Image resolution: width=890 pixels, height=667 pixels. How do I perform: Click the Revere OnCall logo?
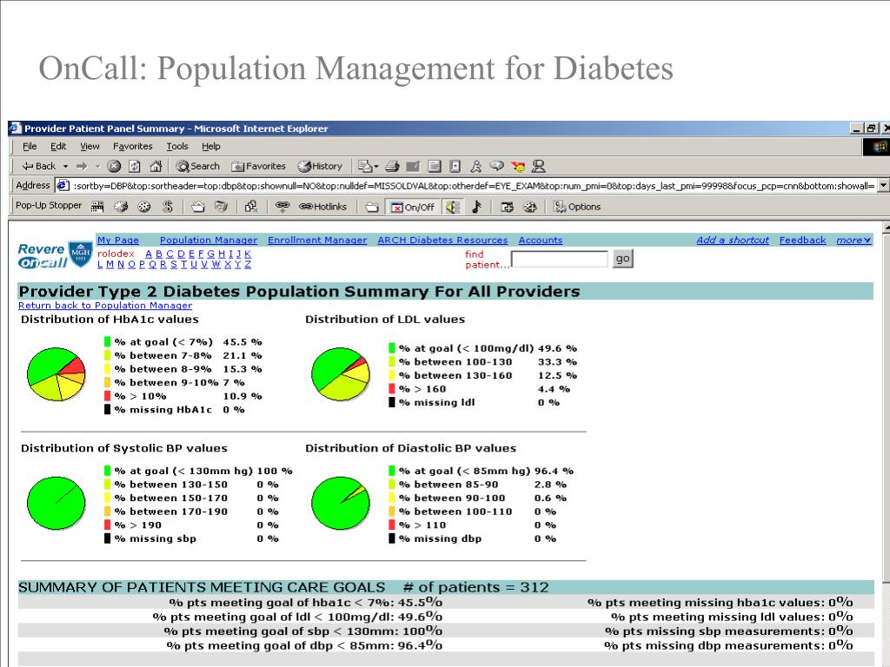55,254
